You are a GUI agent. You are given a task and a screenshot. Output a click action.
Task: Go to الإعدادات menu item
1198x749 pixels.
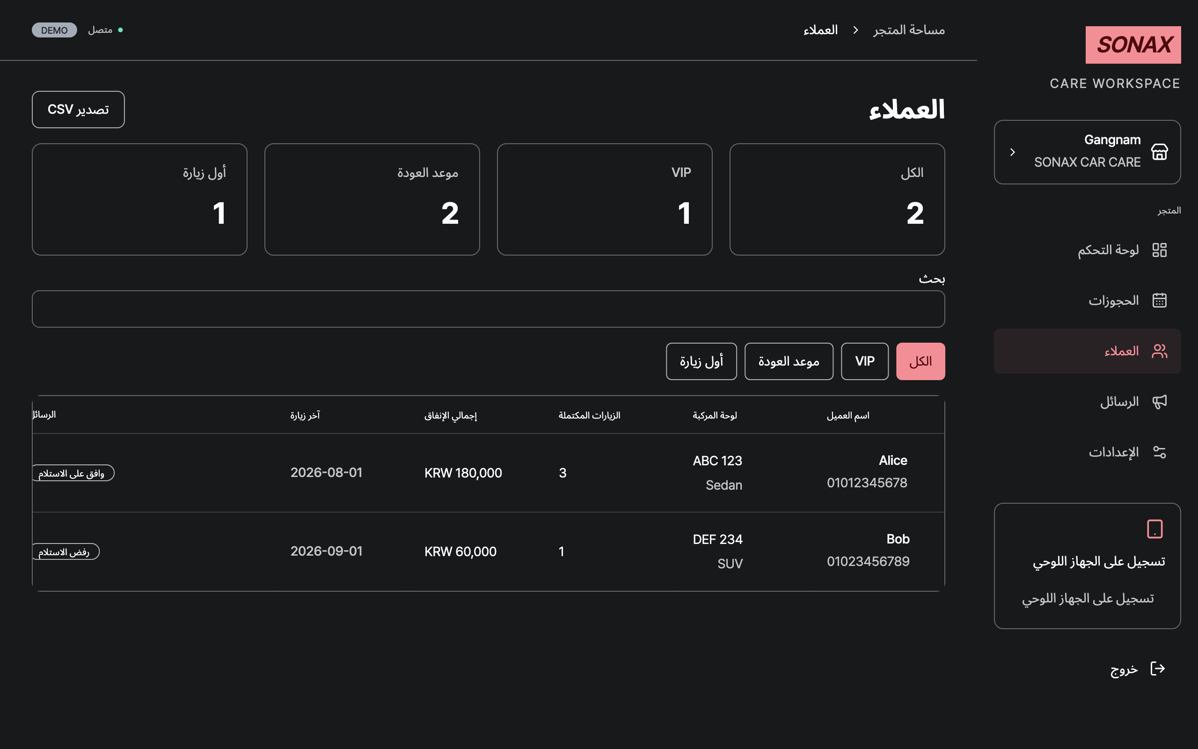(x=1087, y=452)
